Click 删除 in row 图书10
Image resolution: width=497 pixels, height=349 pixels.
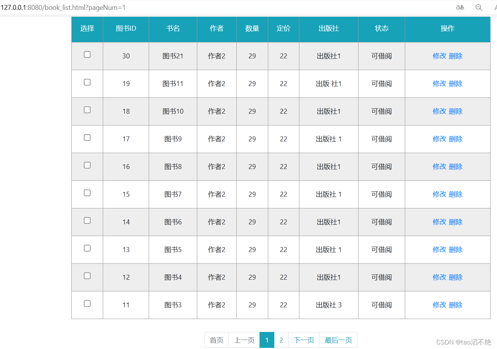click(456, 111)
